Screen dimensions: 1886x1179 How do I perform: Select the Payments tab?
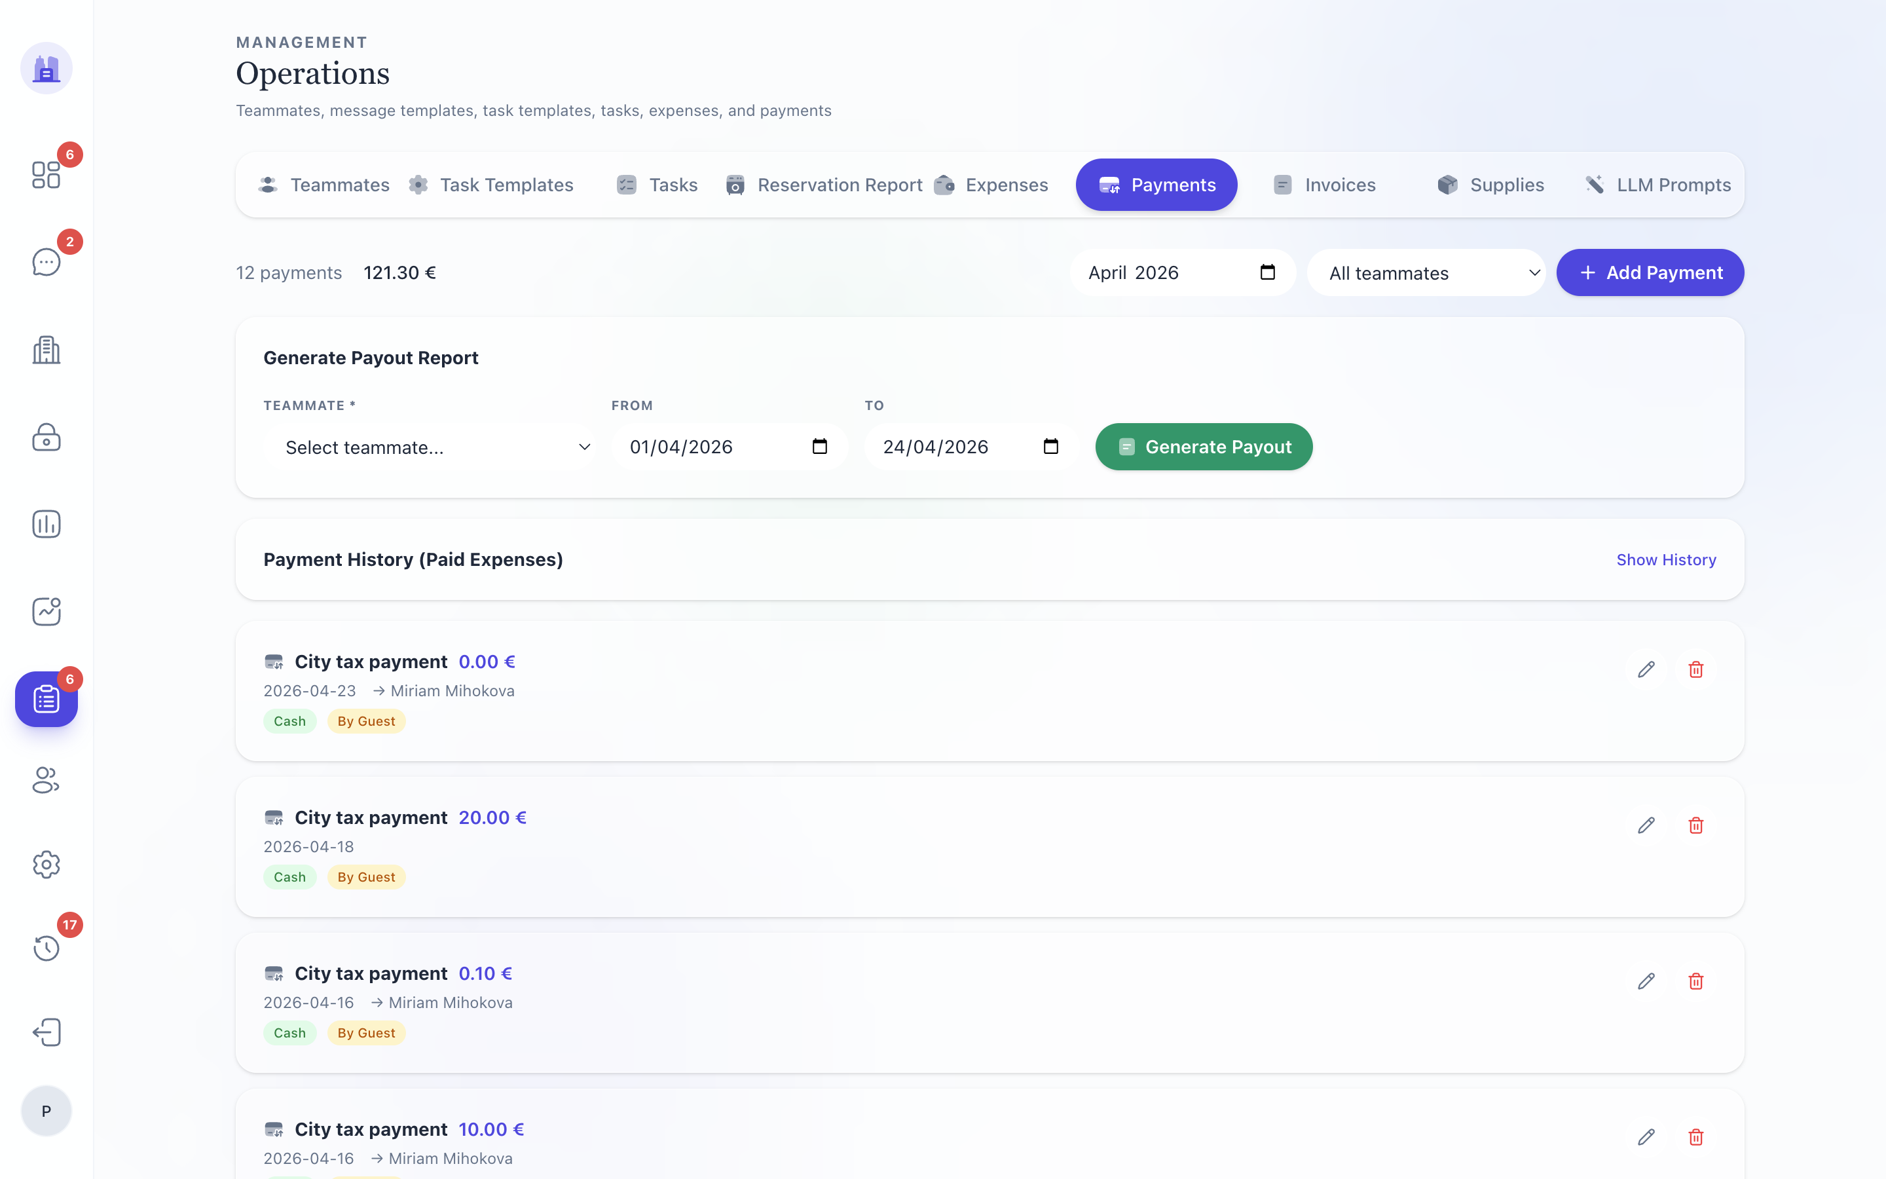pyautogui.click(x=1156, y=185)
